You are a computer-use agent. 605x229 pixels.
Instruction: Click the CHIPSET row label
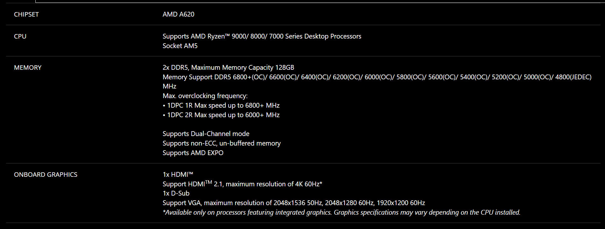26,14
